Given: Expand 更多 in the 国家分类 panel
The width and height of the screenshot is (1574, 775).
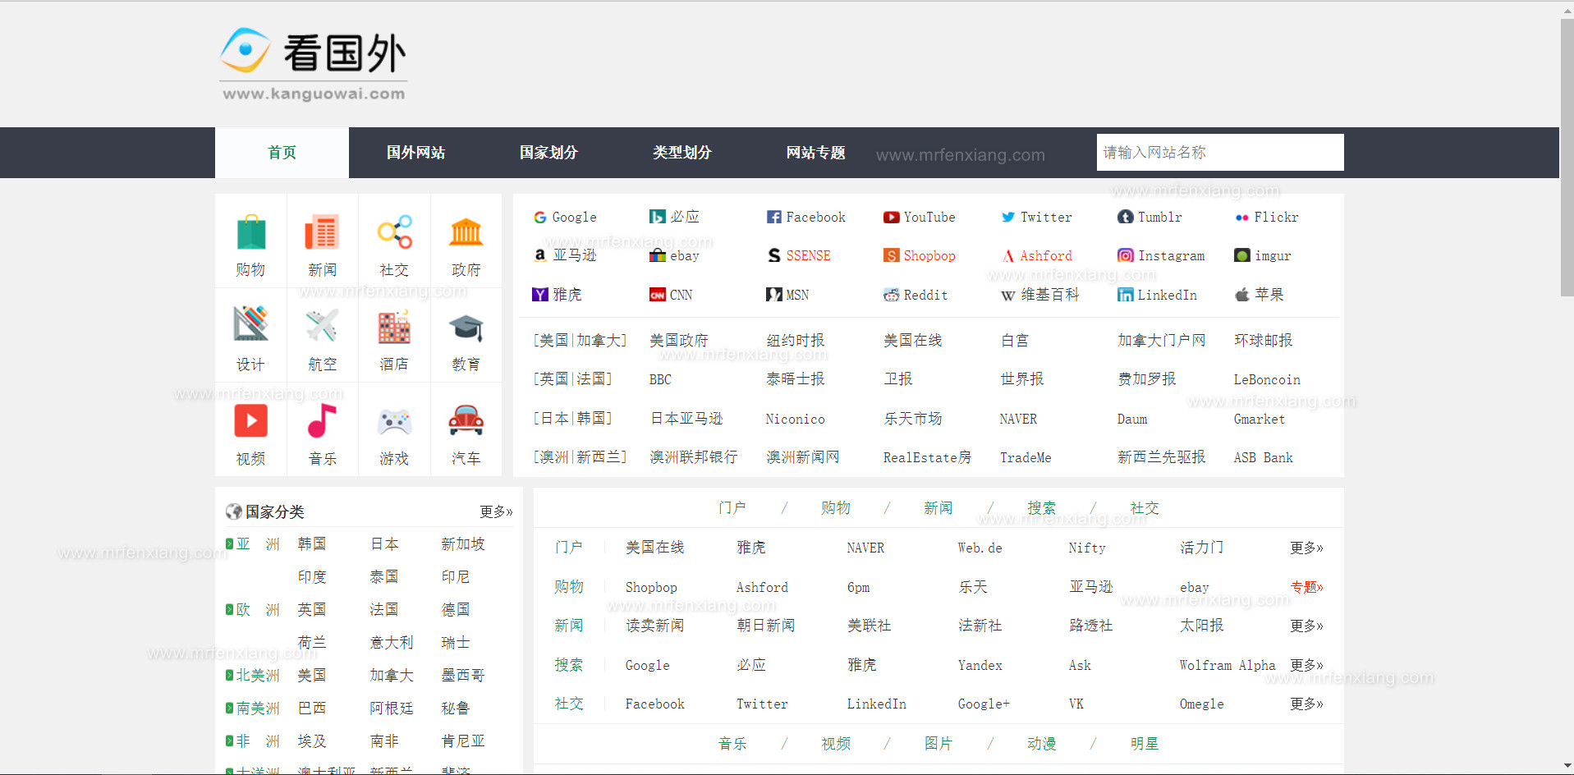Looking at the screenshot, I should pyautogui.click(x=496, y=511).
